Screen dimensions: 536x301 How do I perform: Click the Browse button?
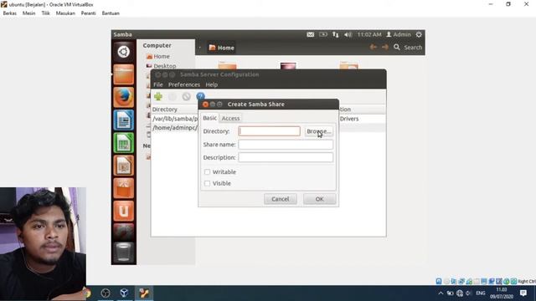[318, 131]
